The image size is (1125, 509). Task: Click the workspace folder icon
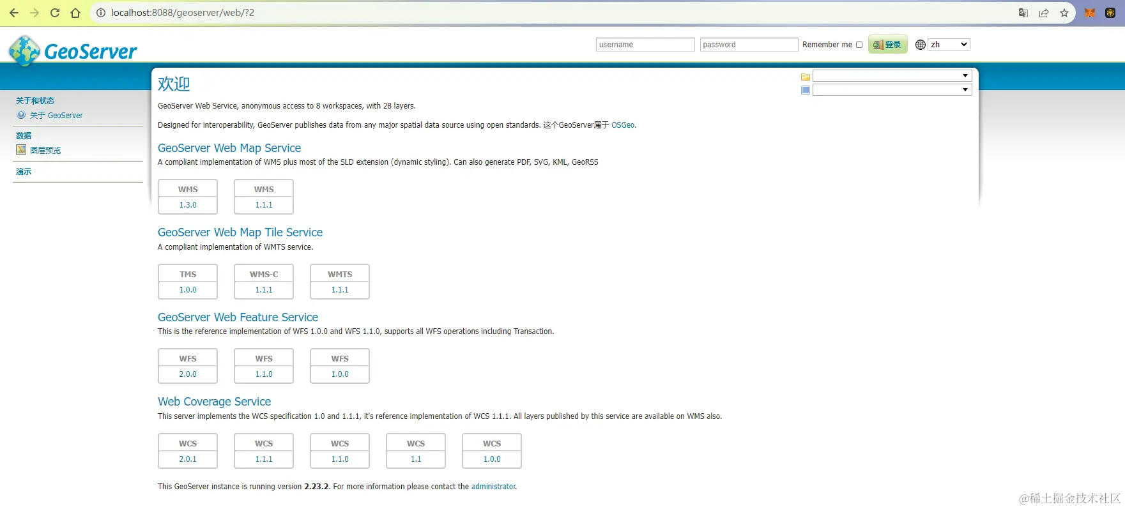806,77
